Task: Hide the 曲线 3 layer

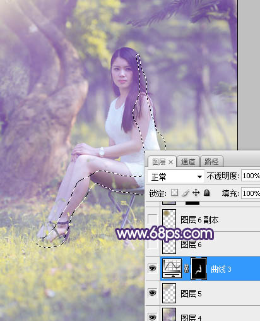Action: click(152, 269)
